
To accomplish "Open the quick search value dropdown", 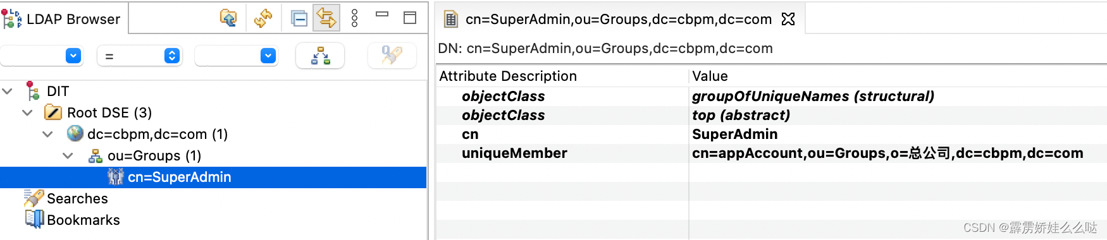I will (x=268, y=56).
